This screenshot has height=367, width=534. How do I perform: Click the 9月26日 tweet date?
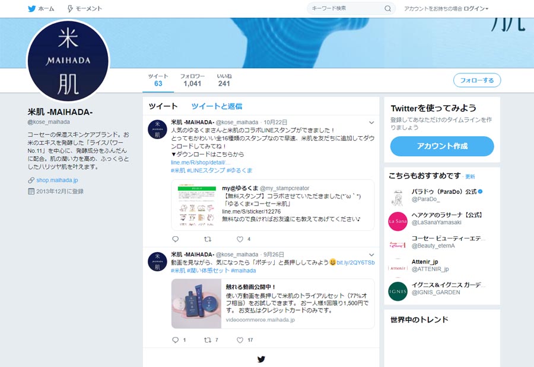click(x=274, y=255)
